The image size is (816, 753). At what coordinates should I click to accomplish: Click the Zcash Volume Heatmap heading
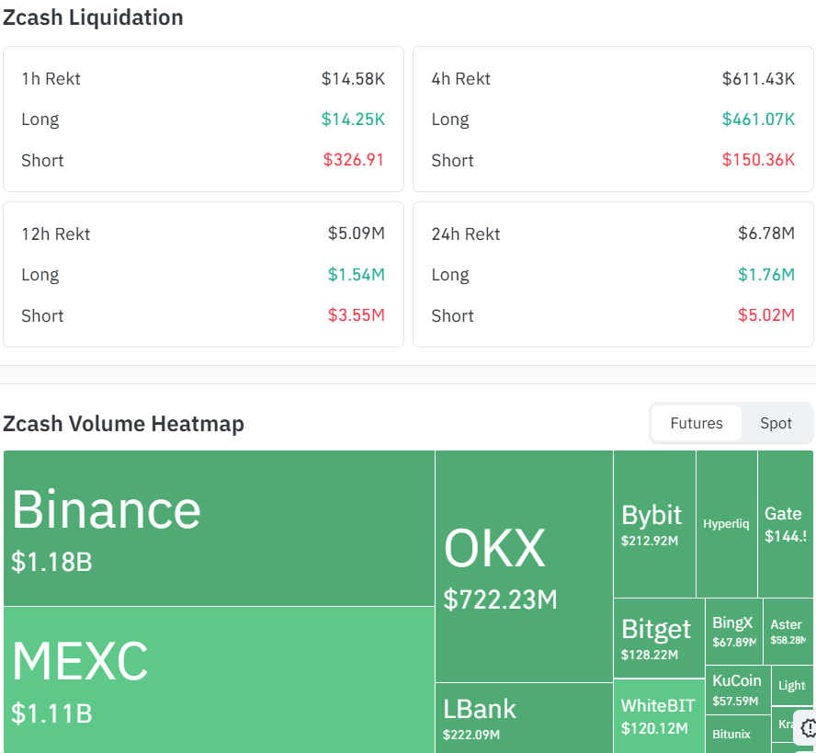coord(123,424)
